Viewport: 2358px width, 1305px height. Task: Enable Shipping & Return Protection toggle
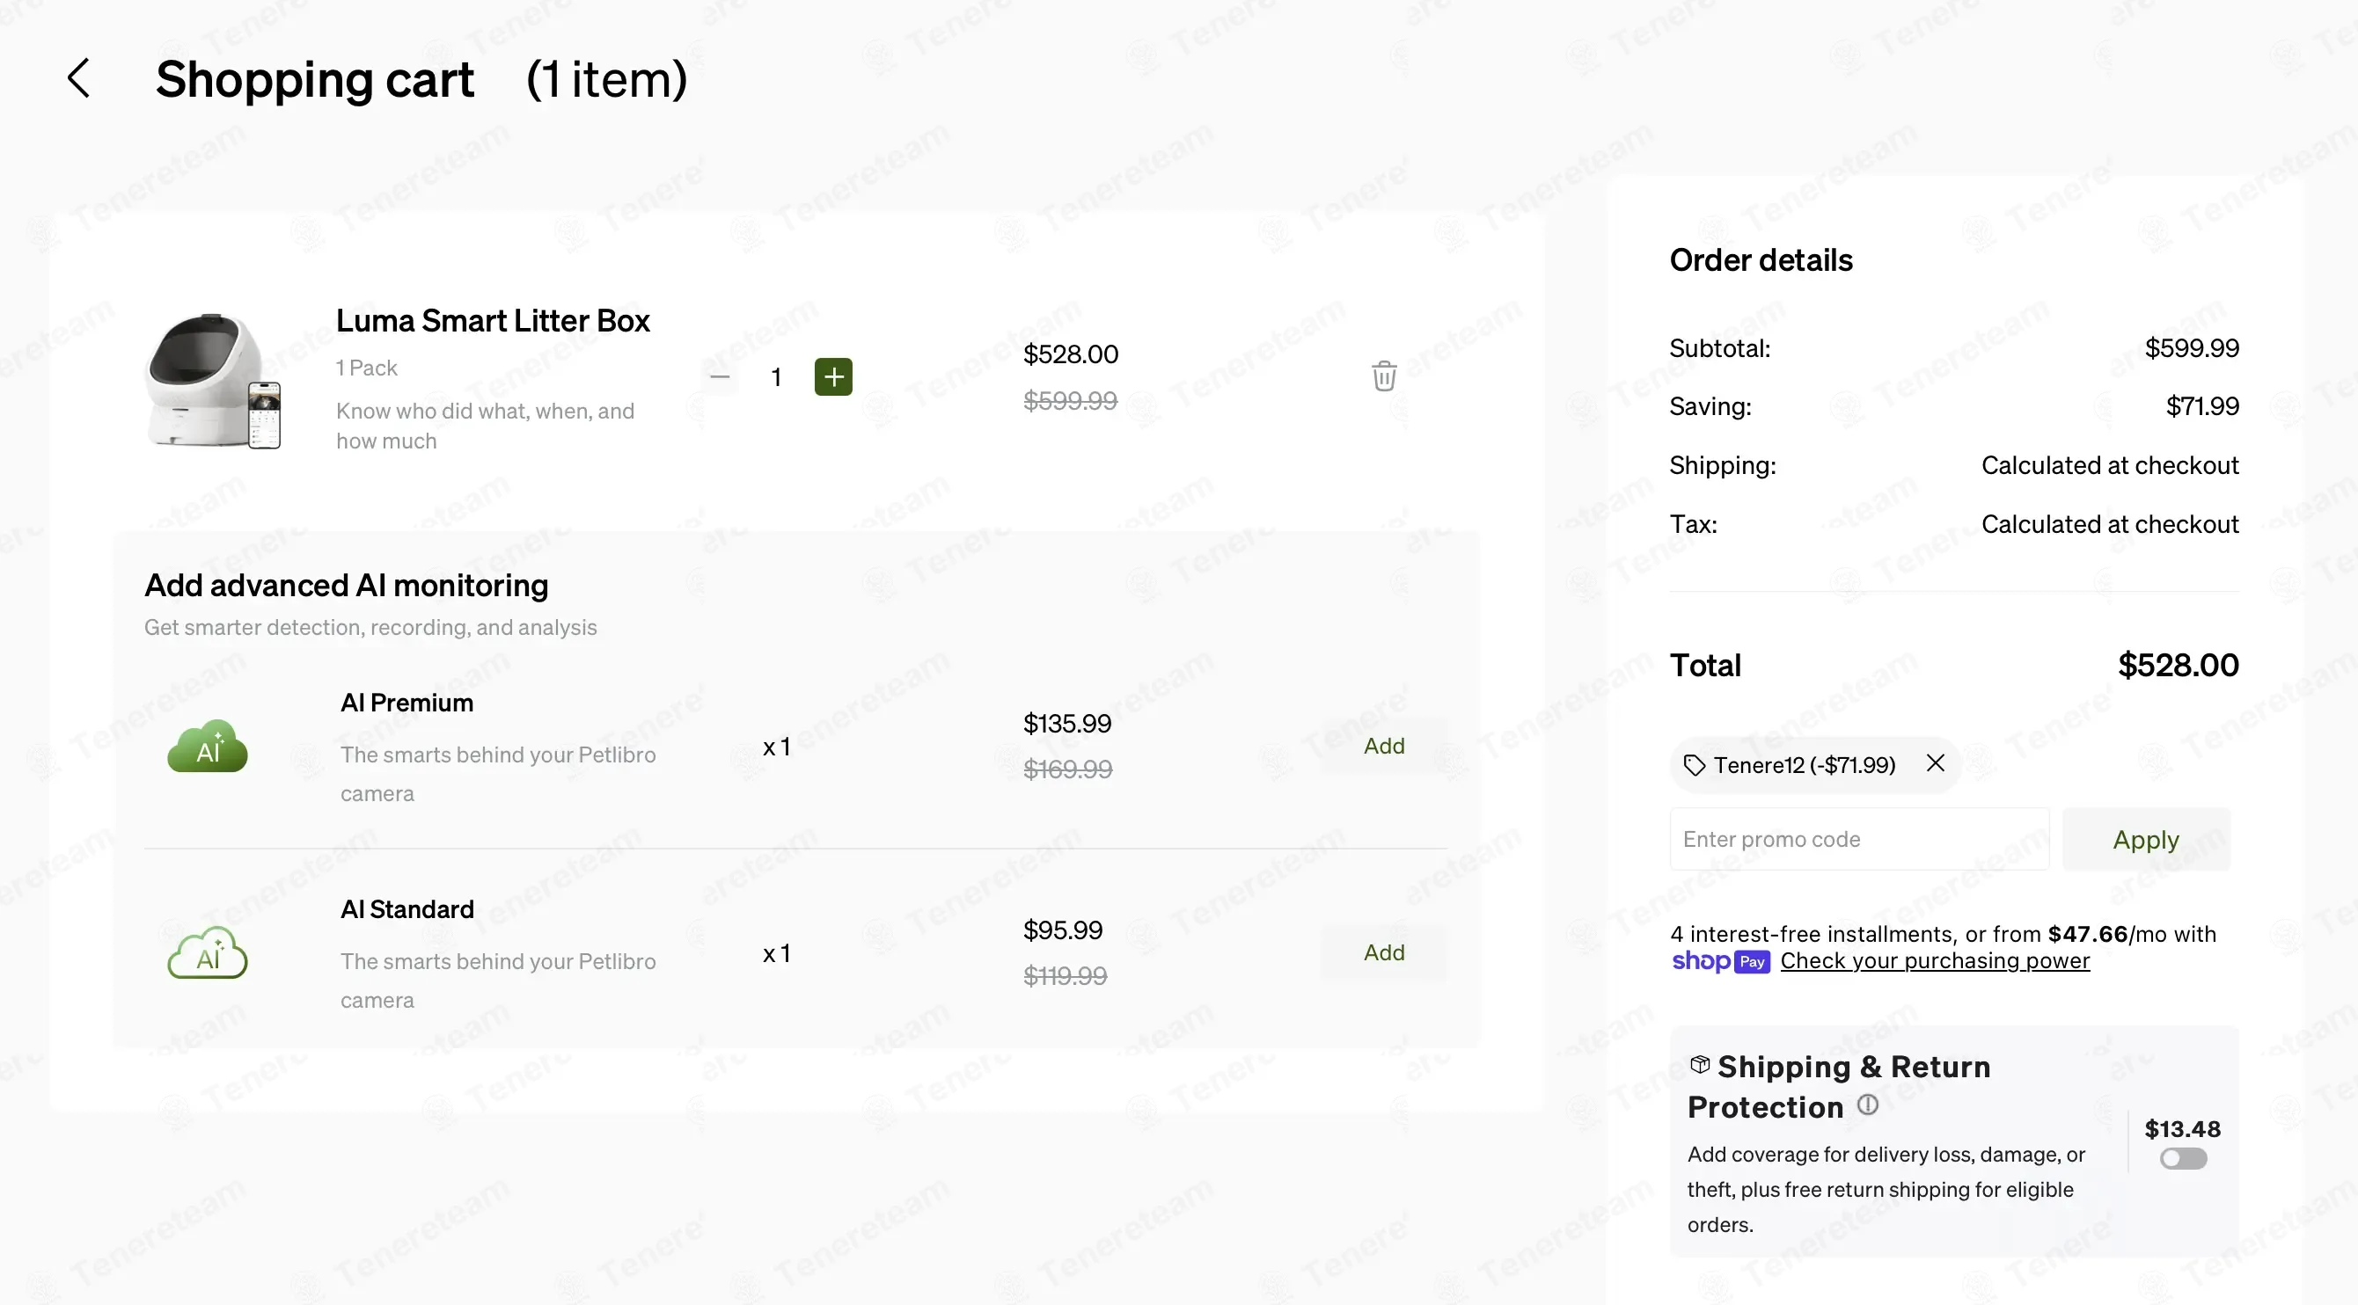[x=2183, y=1158]
